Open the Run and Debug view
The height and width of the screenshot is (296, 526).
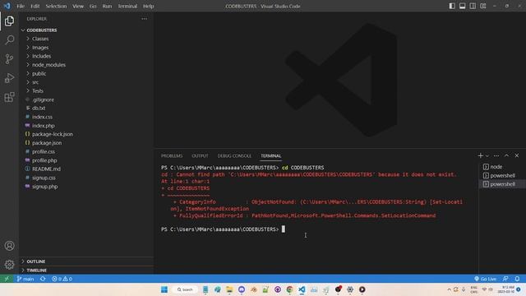coord(9,78)
